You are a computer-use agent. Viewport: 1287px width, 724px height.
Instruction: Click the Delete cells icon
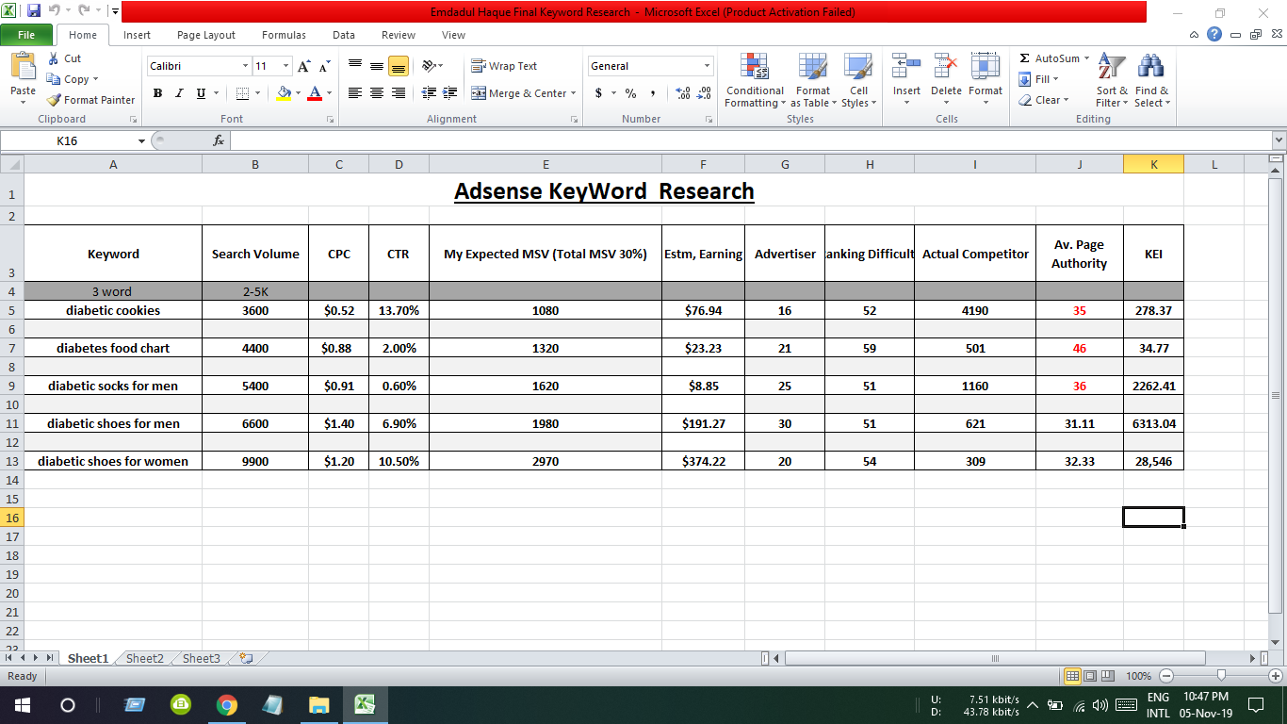pyautogui.click(x=946, y=68)
